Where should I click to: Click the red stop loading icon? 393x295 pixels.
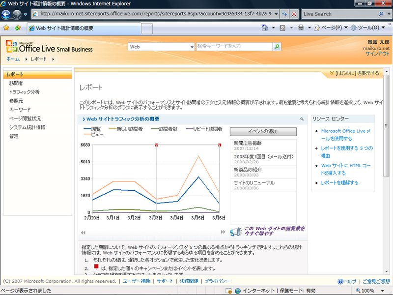(x=294, y=14)
